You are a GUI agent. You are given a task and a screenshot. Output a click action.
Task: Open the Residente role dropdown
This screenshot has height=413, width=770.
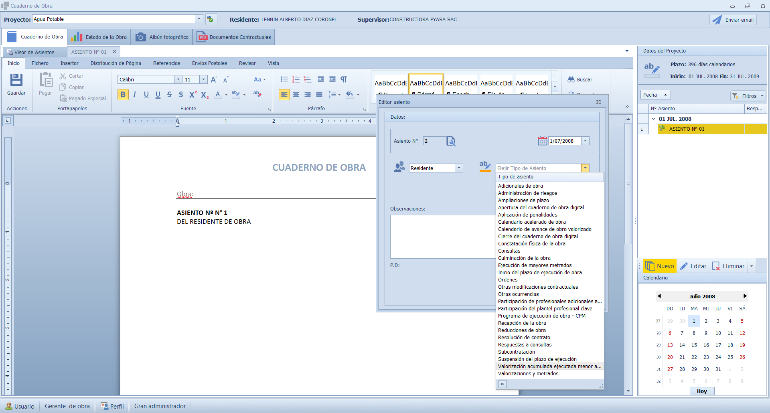pos(459,168)
